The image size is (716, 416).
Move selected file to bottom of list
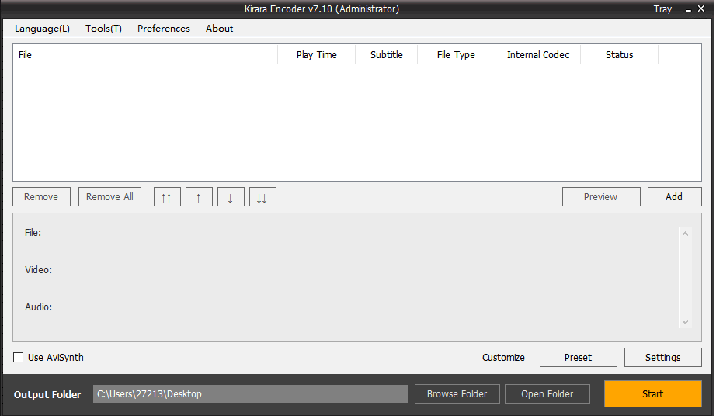262,197
